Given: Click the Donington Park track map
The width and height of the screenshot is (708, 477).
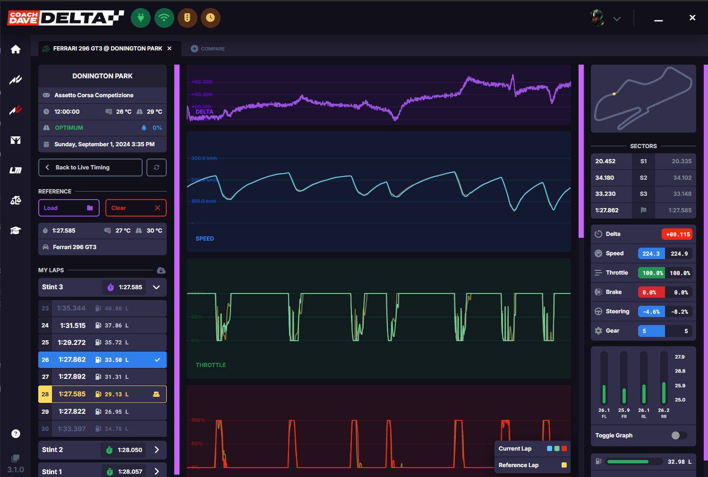Looking at the screenshot, I should 643,99.
